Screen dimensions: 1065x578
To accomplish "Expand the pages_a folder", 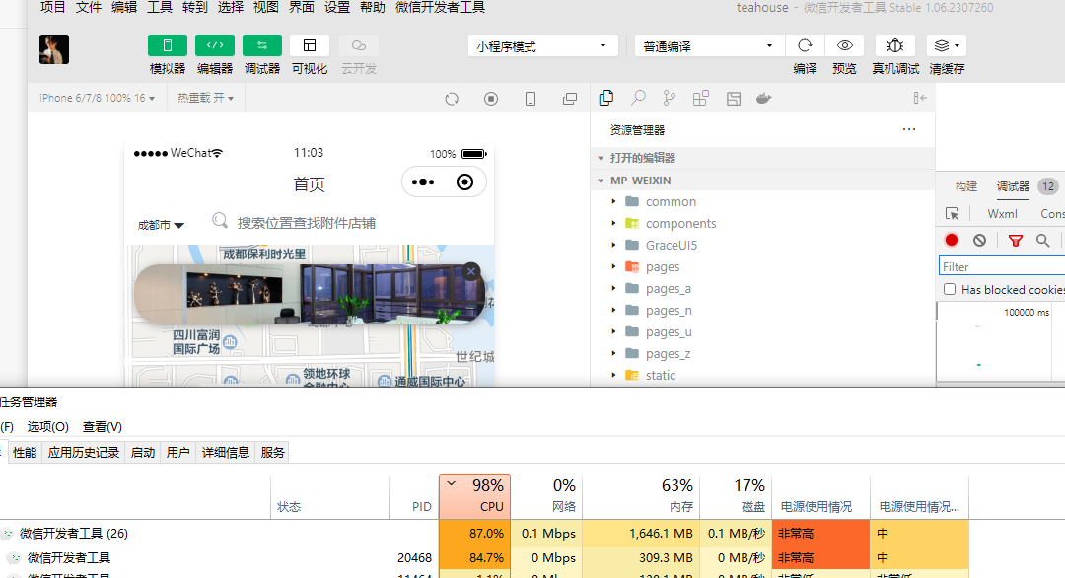I will [x=762, y=289].
